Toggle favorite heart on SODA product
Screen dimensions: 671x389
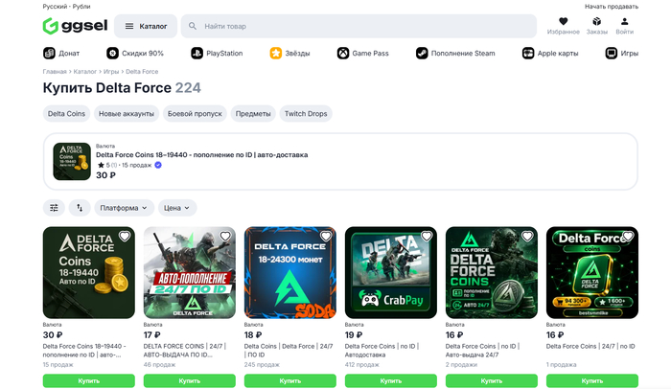click(x=326, y=237)
